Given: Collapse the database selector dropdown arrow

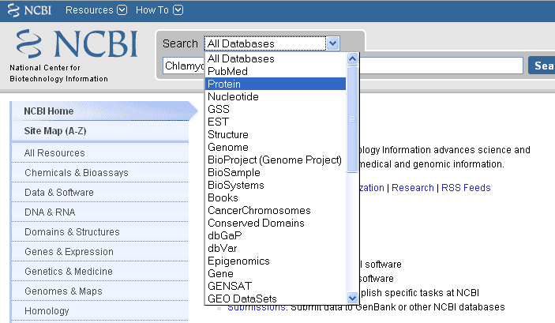Looking at the screenshot, I should 332,43.
